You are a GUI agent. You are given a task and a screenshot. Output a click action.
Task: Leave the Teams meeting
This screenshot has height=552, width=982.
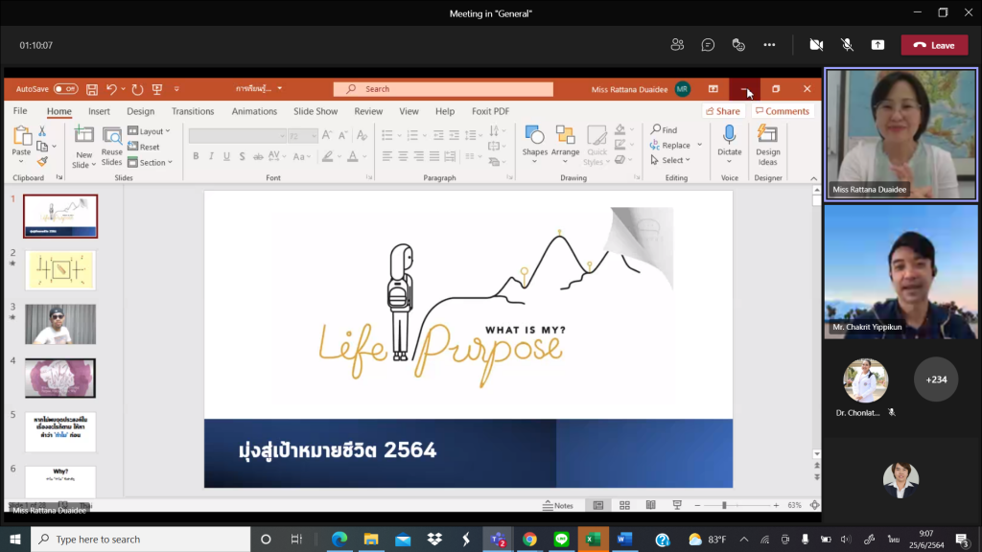click(934, 45)
